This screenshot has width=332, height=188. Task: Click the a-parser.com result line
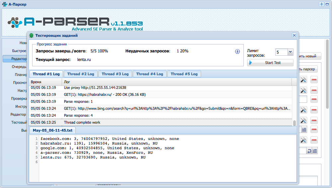[x=97, y=153]
